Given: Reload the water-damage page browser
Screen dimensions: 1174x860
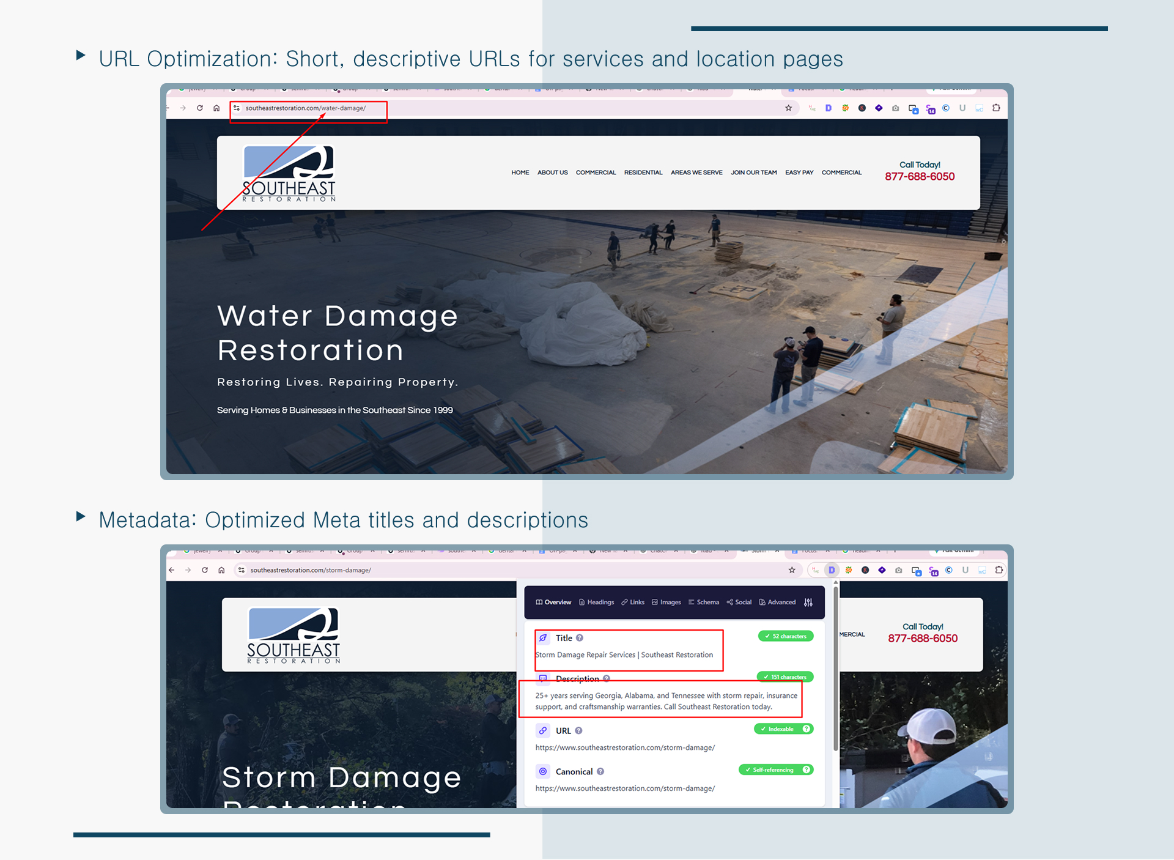Looking at the screenshot, I should (199, 108).
